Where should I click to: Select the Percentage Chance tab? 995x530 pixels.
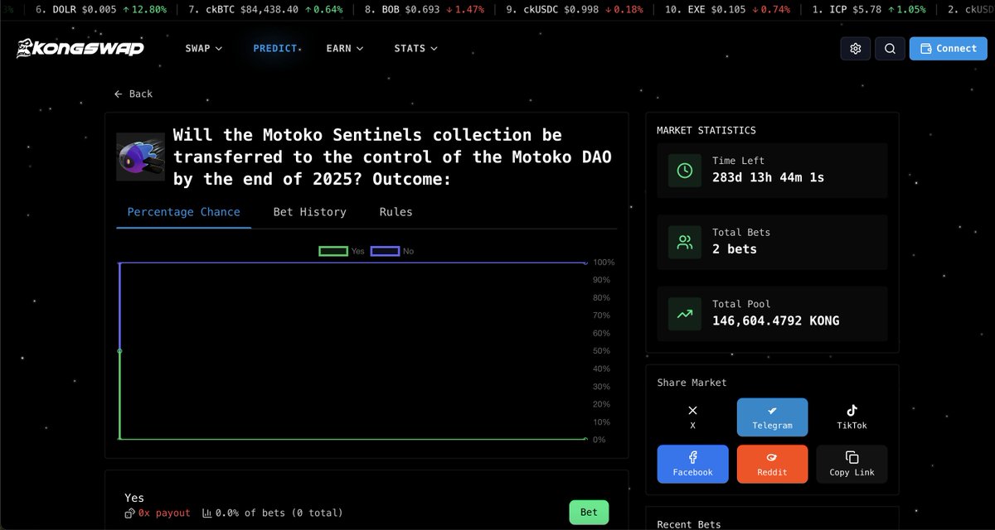click(184, 212)
